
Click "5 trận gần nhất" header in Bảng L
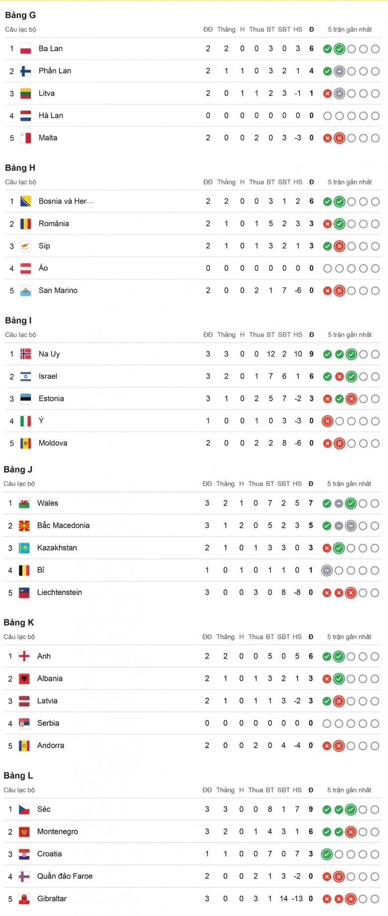click(x=349, y=790)
